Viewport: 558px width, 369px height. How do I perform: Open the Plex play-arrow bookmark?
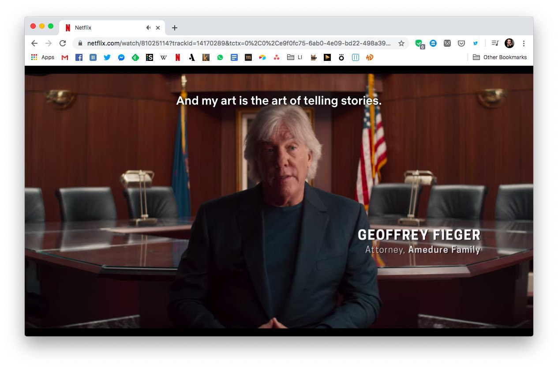tap(327, 57)
